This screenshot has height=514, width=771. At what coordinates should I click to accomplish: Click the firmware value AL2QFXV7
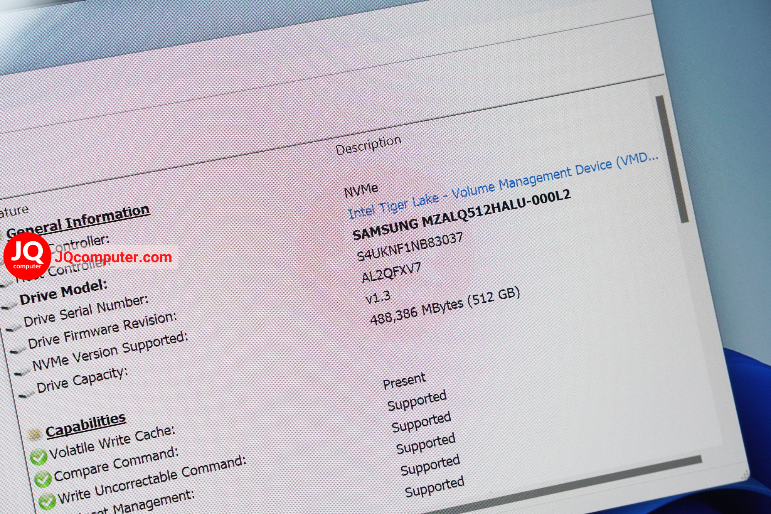pos(391,273)
